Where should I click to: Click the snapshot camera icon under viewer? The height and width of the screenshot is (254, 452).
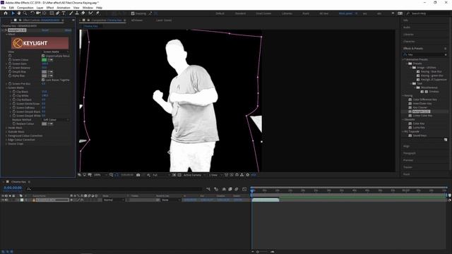138,175
